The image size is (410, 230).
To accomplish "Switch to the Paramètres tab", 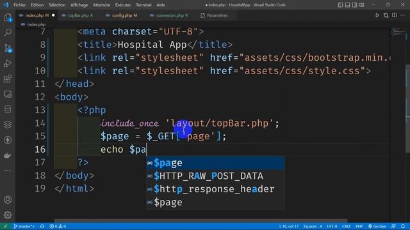I will click(217, 15).
